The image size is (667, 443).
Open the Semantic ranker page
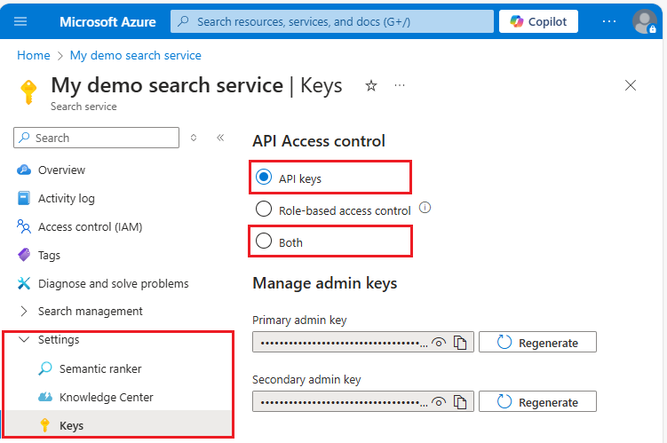click(x=100, y=368)
